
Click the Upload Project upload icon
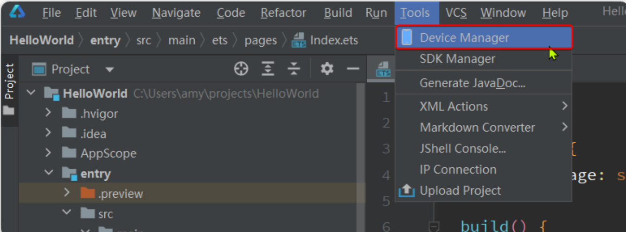click(x=407, y=190)
